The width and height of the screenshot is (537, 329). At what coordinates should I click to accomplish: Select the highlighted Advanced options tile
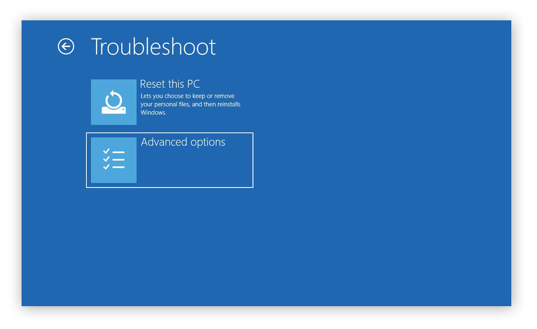169,160
